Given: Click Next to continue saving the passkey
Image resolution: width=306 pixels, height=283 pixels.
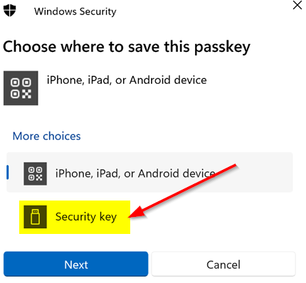Looking at the screenshot, I should (x=76, y=264).
